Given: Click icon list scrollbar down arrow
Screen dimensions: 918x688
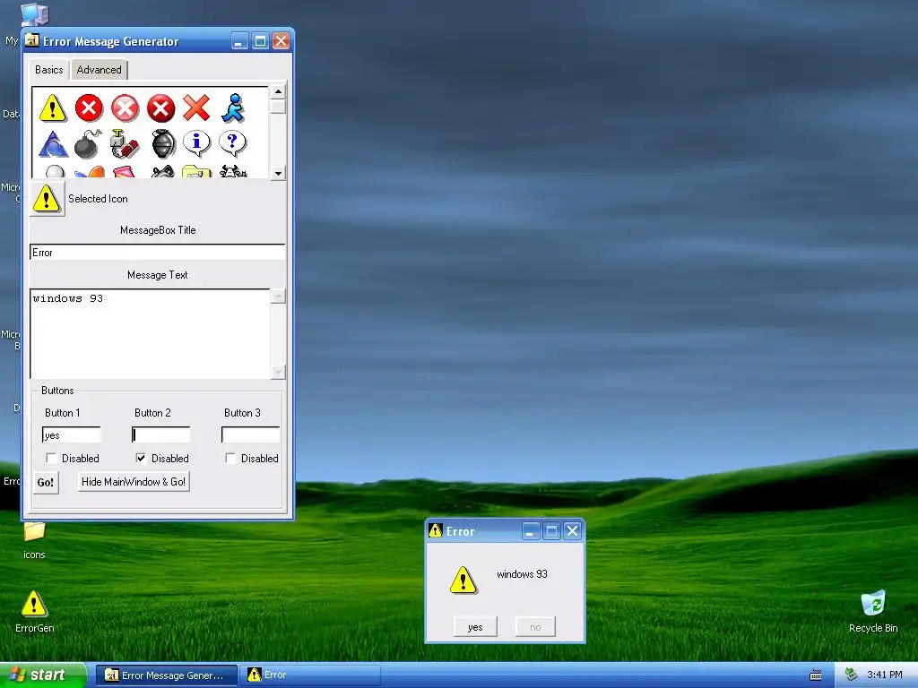Looking at the screenshot, I should 278,173.
